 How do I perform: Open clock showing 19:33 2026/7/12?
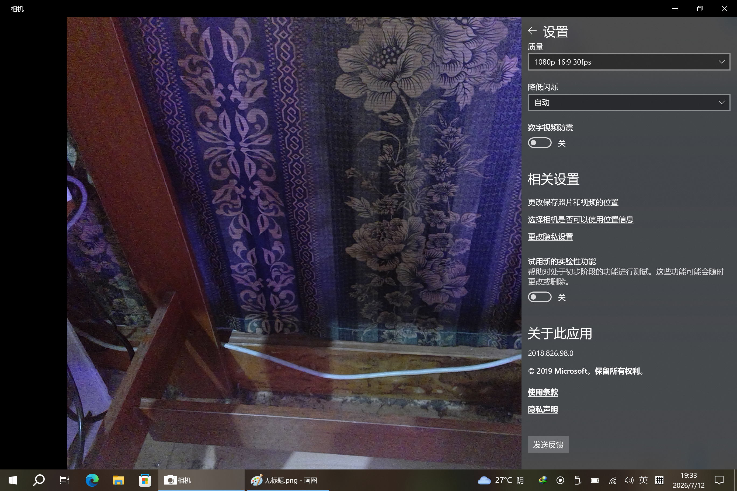pos(689,480)
